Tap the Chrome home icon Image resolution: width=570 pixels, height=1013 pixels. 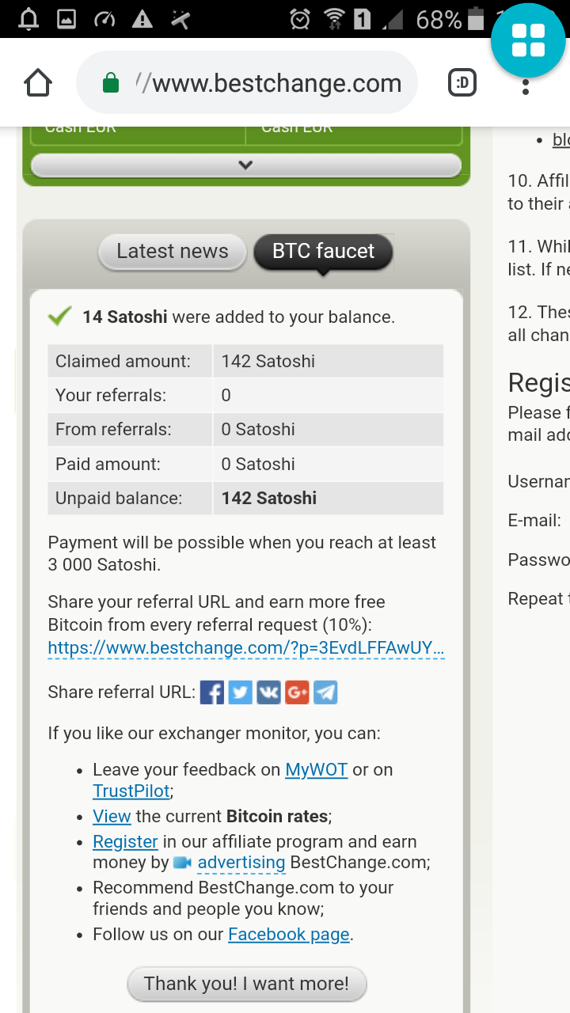click(x=38, y=83)
